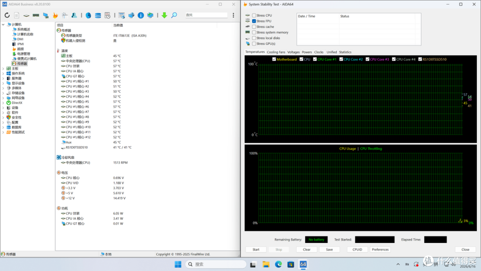
Task: Open Microsoft Edge from the taskbar
Action: [x=278, y=264]
